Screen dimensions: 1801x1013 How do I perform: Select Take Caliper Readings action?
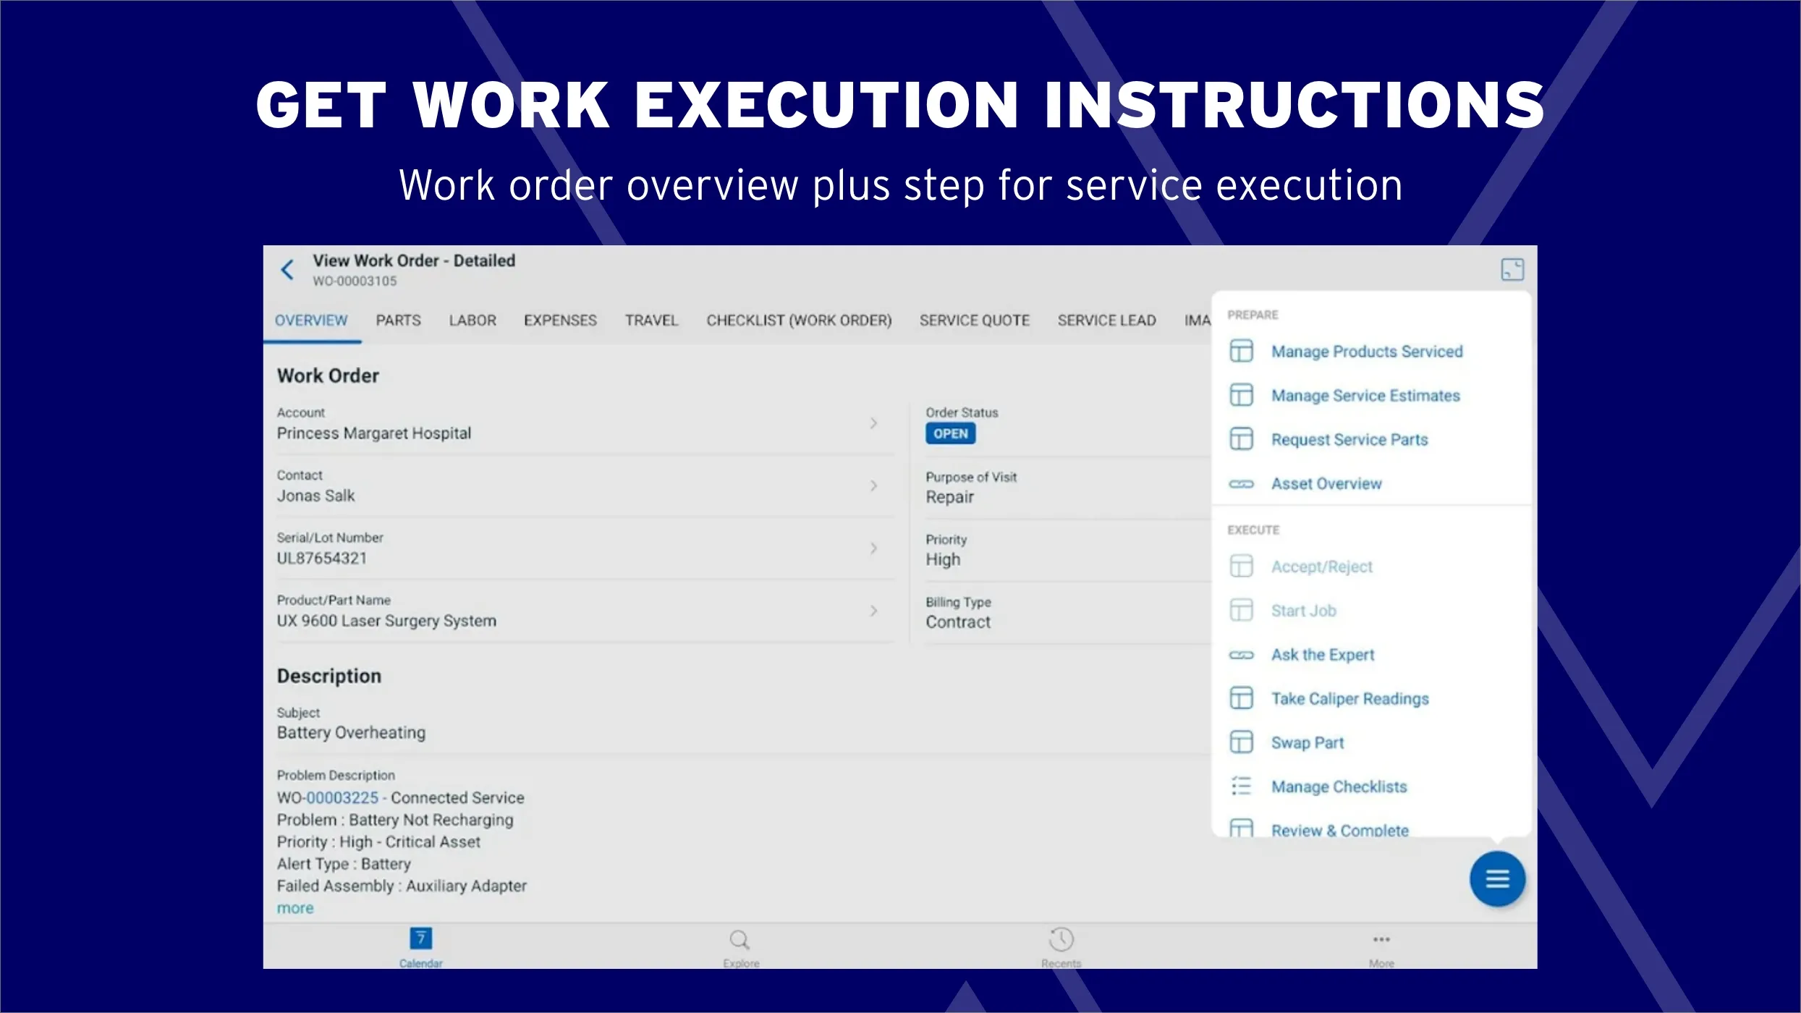tap(1350, 698)
